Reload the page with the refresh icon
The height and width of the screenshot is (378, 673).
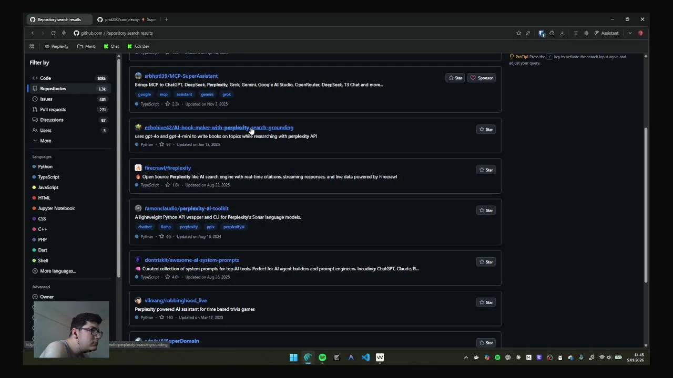[53, 33]
